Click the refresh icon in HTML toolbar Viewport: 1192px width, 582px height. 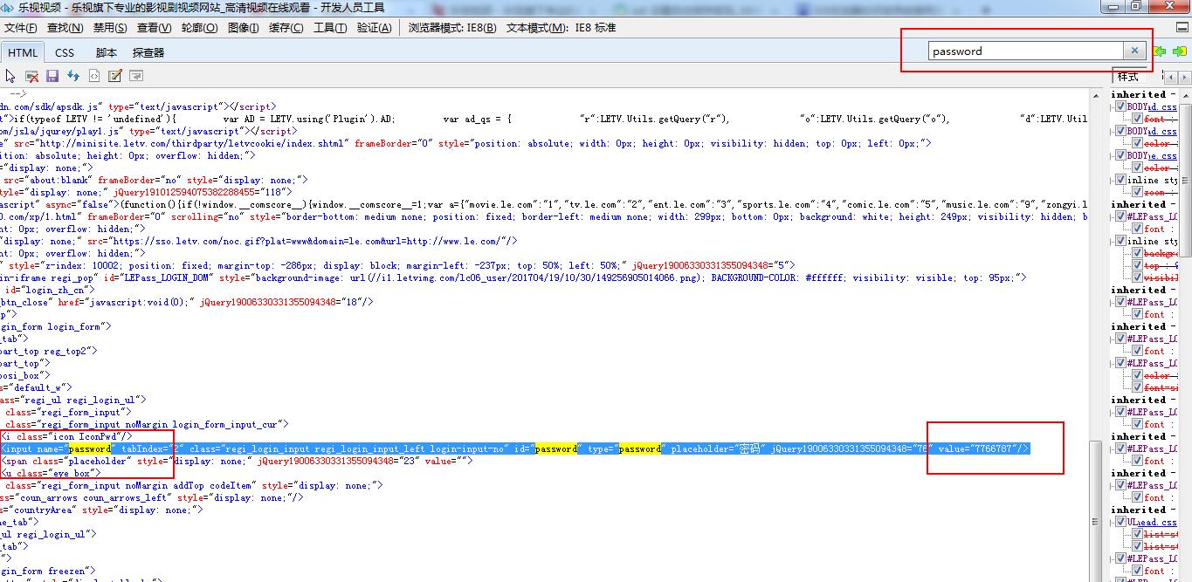pos(73,77)
